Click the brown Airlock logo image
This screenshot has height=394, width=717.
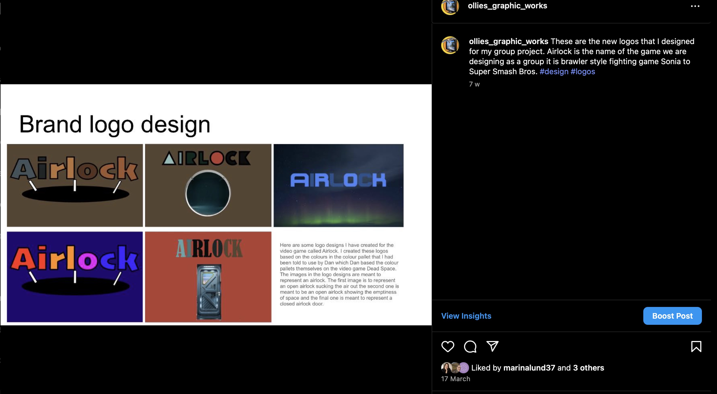click(75, 185)
